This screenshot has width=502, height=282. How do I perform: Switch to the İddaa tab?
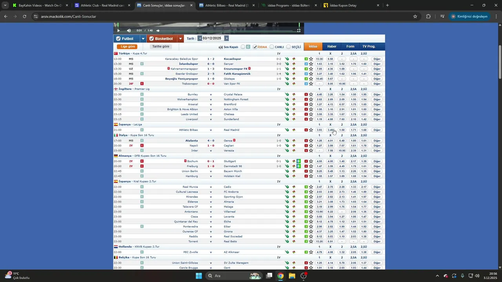pos(313,47)
